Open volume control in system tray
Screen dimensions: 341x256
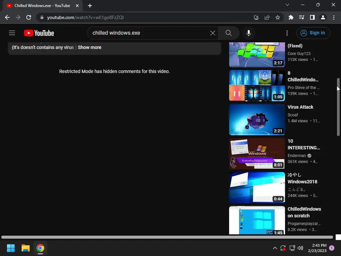[x=300, y=248]
